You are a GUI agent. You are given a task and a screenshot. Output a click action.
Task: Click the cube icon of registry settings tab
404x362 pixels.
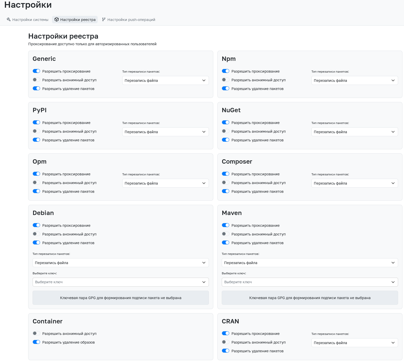coord(57,19)
